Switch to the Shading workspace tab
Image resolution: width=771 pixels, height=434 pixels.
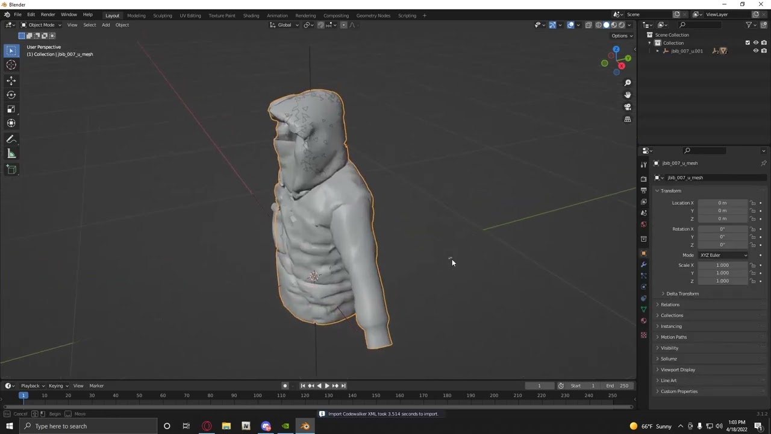[251, 16]
